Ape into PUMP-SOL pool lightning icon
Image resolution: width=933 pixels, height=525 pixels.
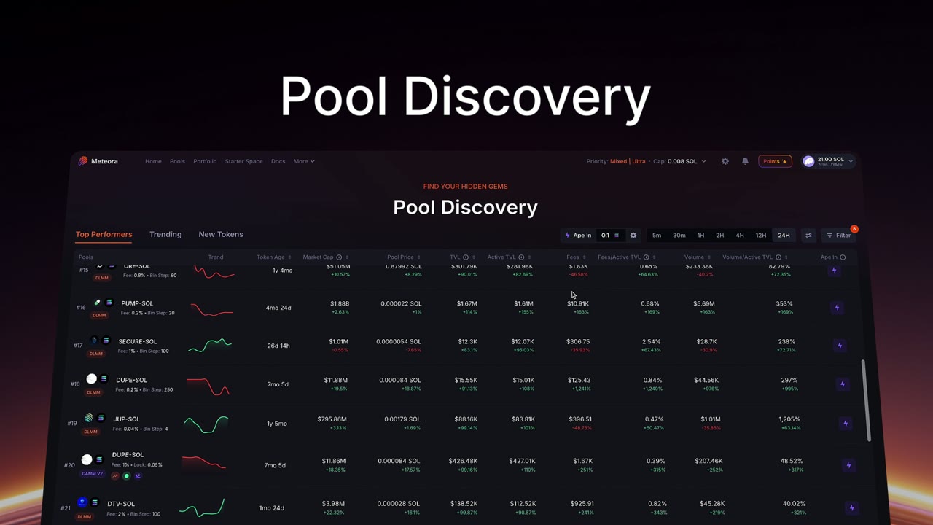click(837, 308)
